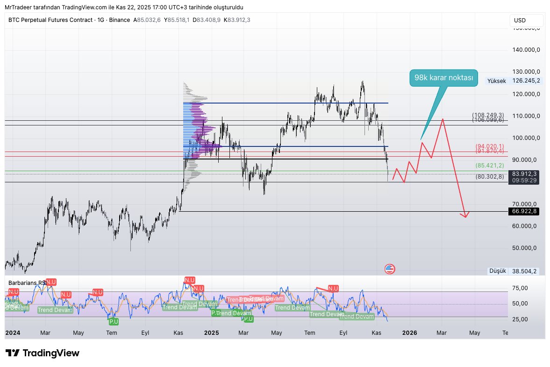Viewport: 550px width, 367px height.
Task: Click the TradingView logo at the bottom
Action: coord(43,353)
